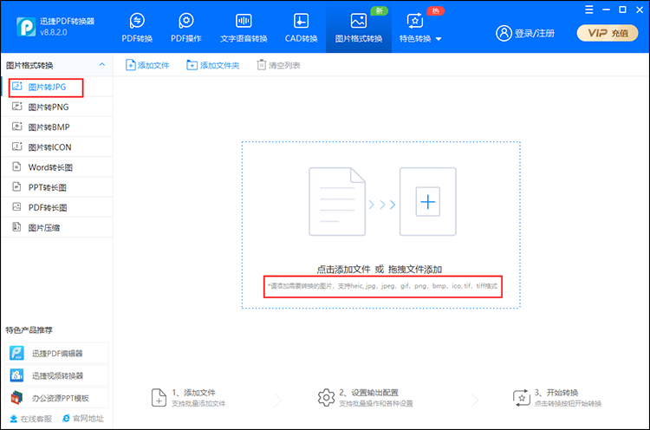The height and width of the screenshot is (430, 650).
Task: Click the 图片转BMP item icon
Action: [17, 127]
